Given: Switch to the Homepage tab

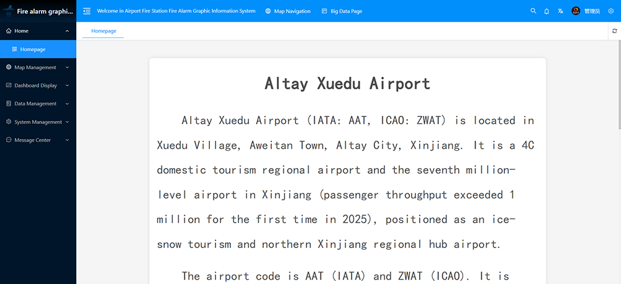Looking at the screenshot, I should pos(103,31).
